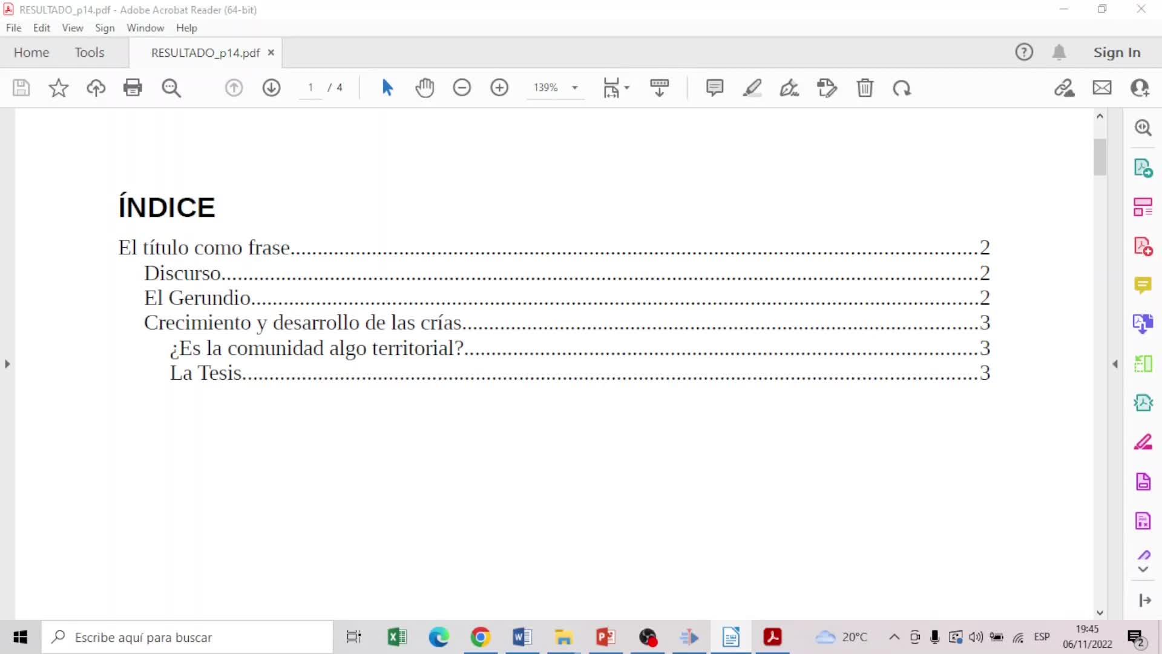Click the Zoom out minus icon
Viewport: 1162px width, 654px height.
[x=462, y=88]
